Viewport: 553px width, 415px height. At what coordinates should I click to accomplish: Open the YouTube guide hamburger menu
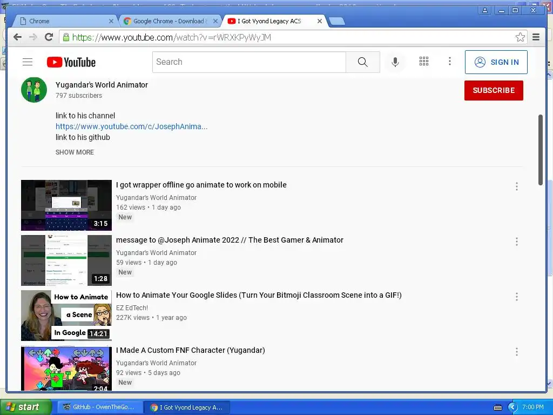tap(28, 62)
